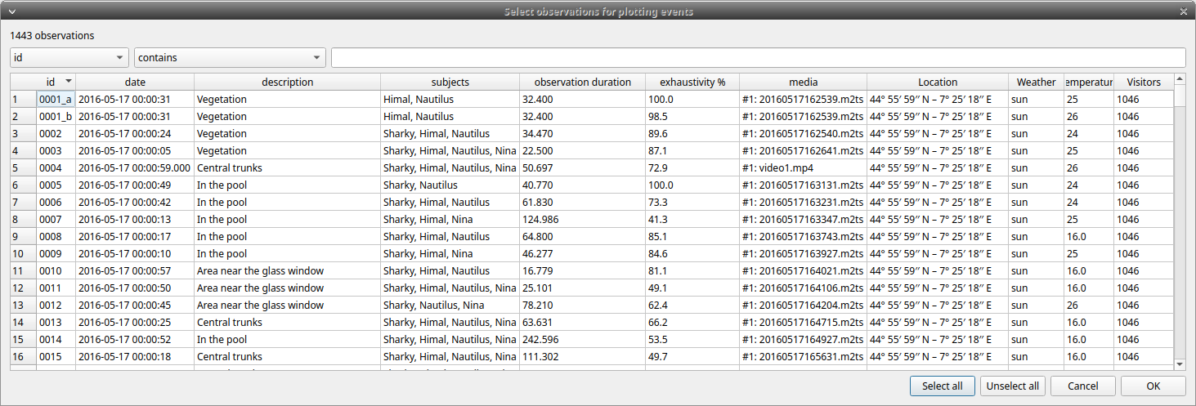This screenshot has height=406, width=1196.
Task: Open the window menu chevron in title bar
Action: click(x=11, y=11)
